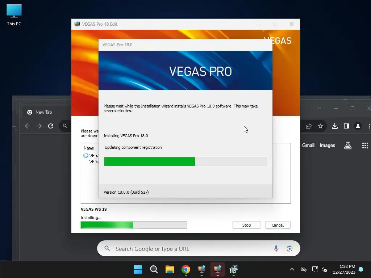The height and width of the screenshot is (278, 371).
Task: Go back in the Chrome window
Action: click(x=28, y=126)
